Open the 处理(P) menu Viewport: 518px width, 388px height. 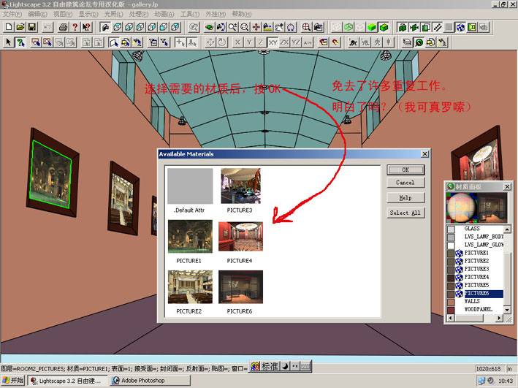(139, 14)
